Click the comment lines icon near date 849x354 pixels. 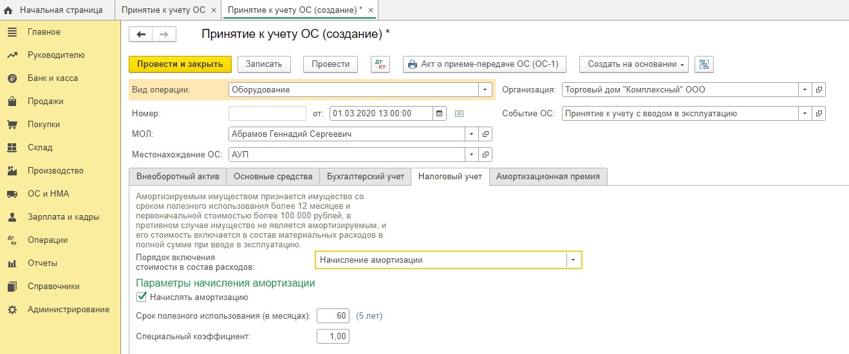(459, 114)
